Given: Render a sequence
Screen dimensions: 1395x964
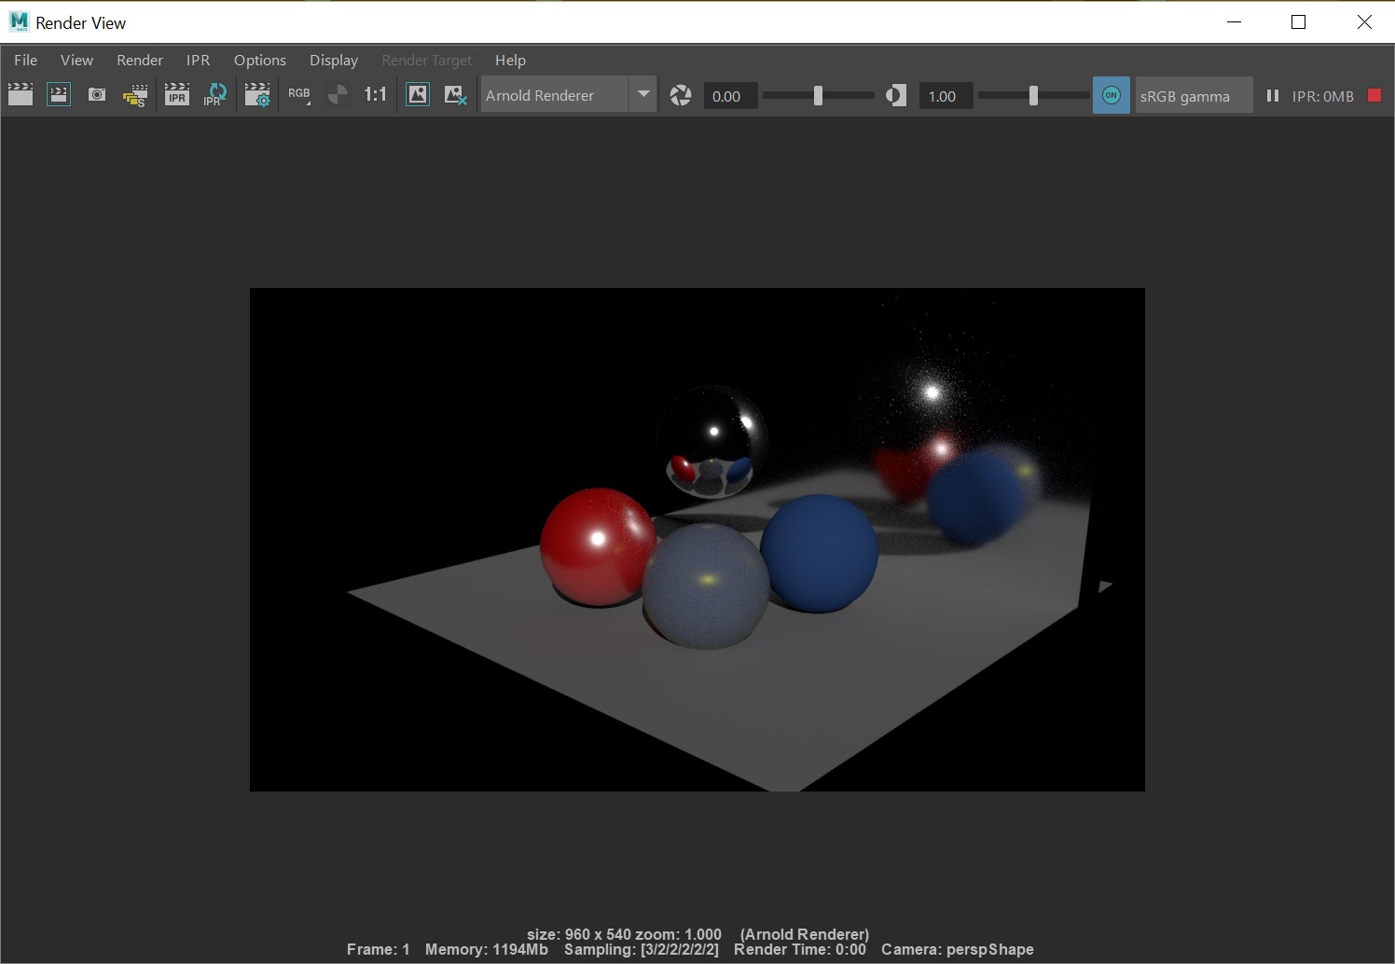Looking at the screenshot, I should [x=135, y=94].
